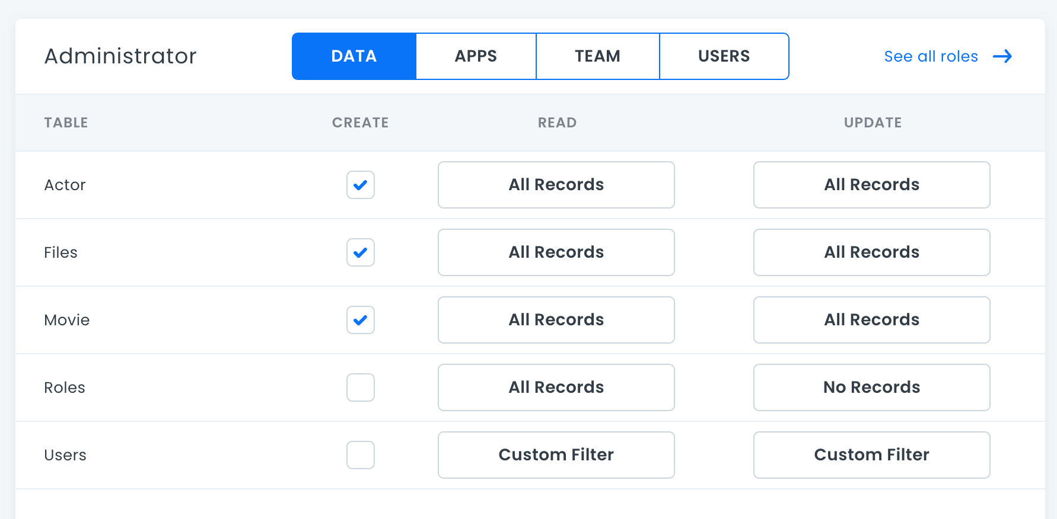
Task: Change Movie Update permission setting
Action: pos(871,320)
